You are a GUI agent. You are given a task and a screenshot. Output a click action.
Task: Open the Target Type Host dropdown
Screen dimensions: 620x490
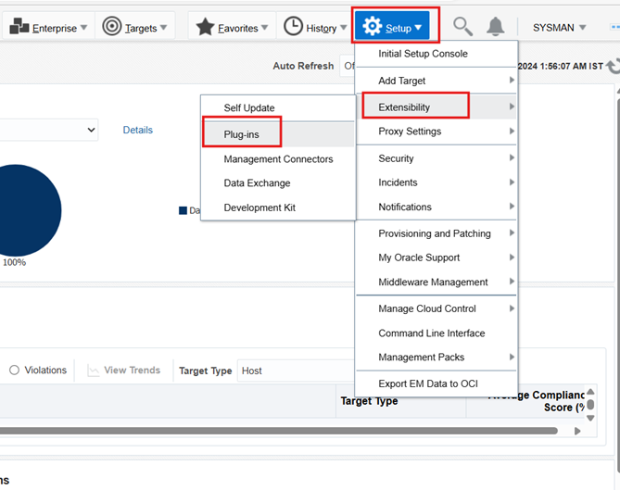(x=295, y=371)
